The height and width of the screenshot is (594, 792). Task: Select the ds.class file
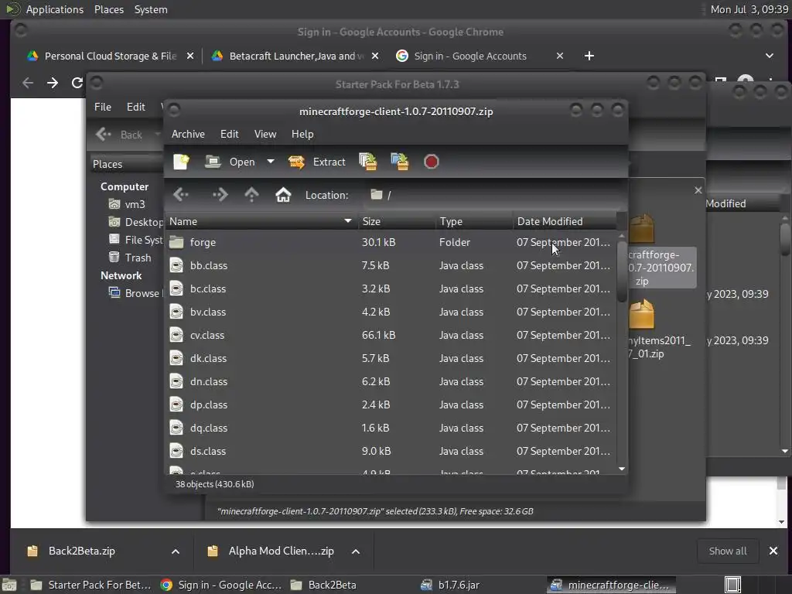pos(391,451)
